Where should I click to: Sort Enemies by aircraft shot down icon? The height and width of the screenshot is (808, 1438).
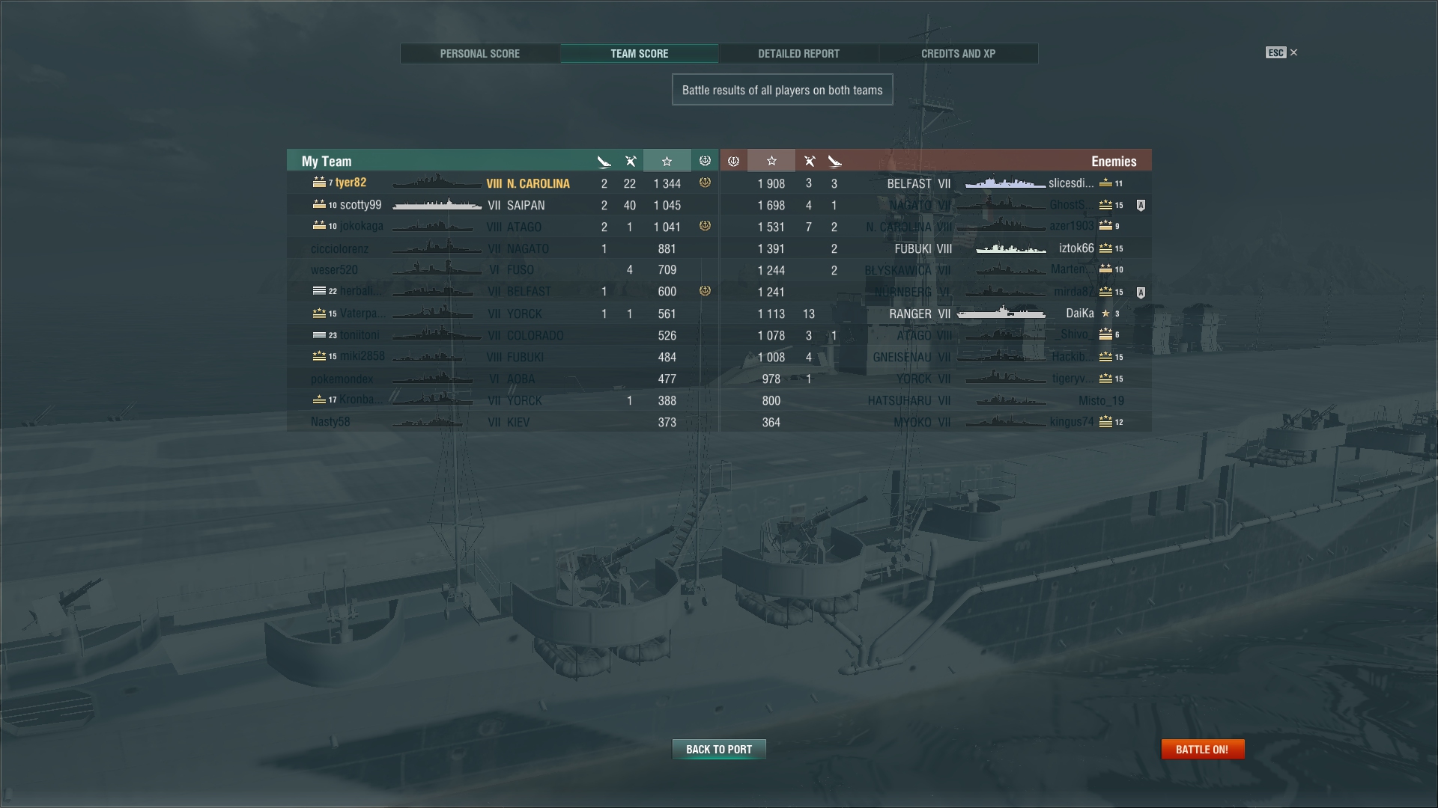point(809,161)
